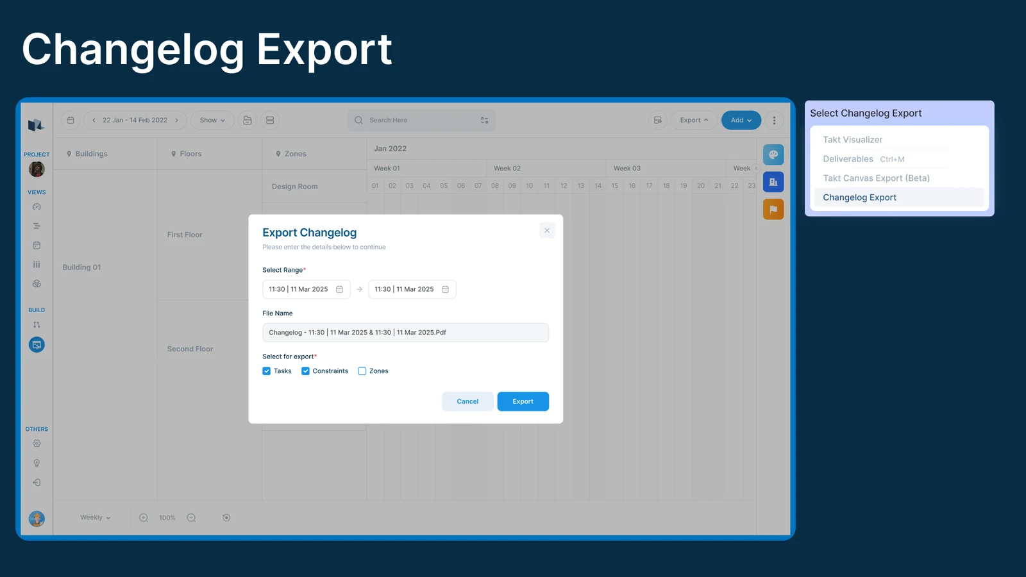Open settings gear under OTHERS
The width and height of the screenshot is (1026, 577).
coord(37,444)
